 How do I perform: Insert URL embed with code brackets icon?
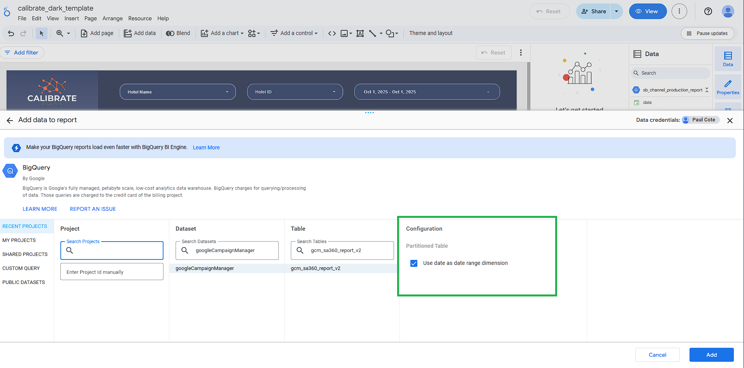(332, 33)
